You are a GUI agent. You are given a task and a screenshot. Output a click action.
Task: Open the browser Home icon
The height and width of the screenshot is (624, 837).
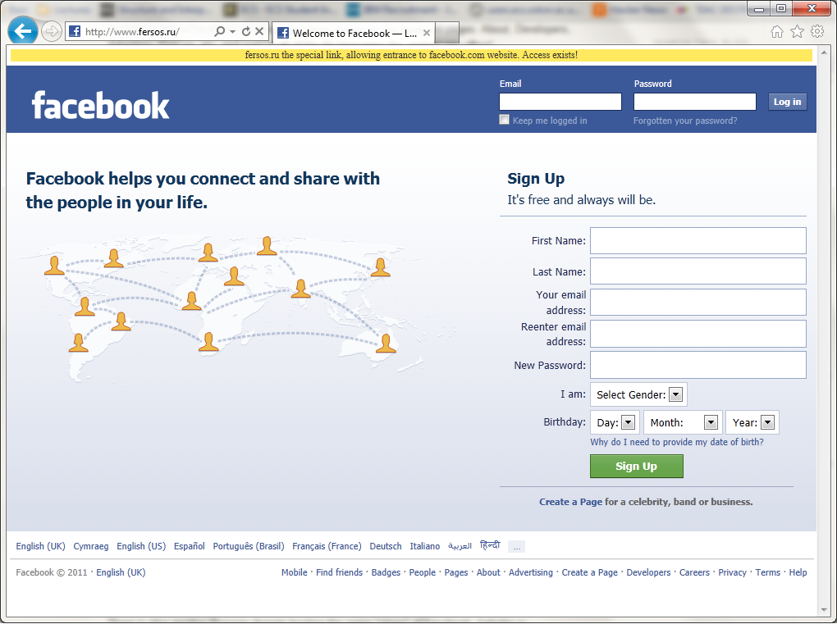click(x=777, y=32)
